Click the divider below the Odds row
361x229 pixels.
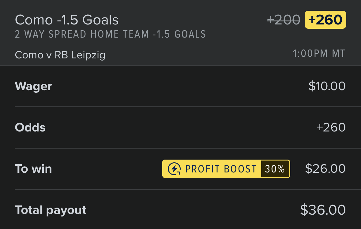pos(188,148)
